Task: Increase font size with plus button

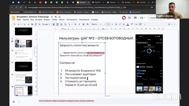Action: pyautogui.click(x=112, y=24)
